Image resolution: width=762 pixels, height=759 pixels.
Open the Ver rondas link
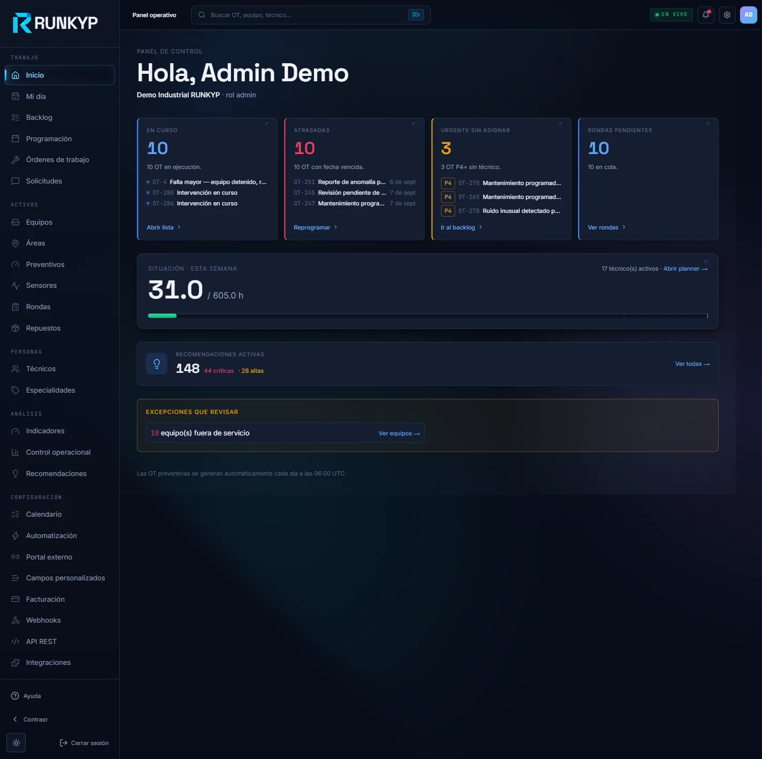point(606,227)
